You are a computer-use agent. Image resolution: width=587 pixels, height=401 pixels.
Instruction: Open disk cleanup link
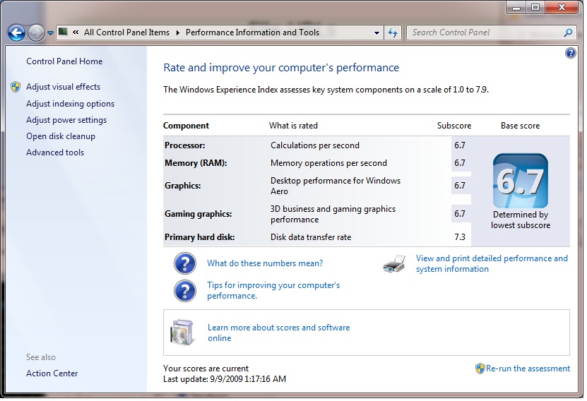[x=61, y=136]
